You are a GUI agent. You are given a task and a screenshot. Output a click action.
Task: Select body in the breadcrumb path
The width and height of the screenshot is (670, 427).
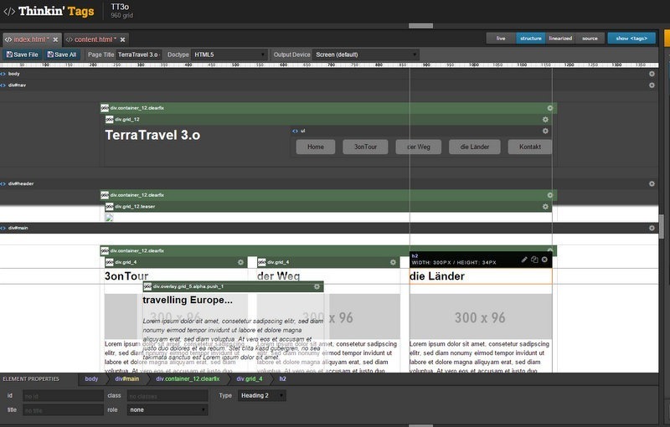[x=91, y=378]
